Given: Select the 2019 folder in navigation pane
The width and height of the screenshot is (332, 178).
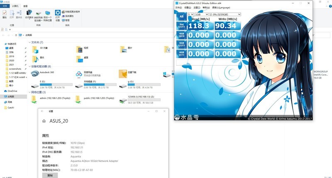Looking at the screenshot, I should [x=12, y=56].
